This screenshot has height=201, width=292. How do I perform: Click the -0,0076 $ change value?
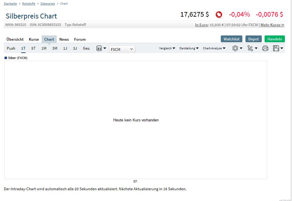[269, 14]
